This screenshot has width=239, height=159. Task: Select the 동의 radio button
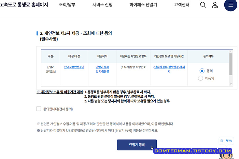pos(202,71)
